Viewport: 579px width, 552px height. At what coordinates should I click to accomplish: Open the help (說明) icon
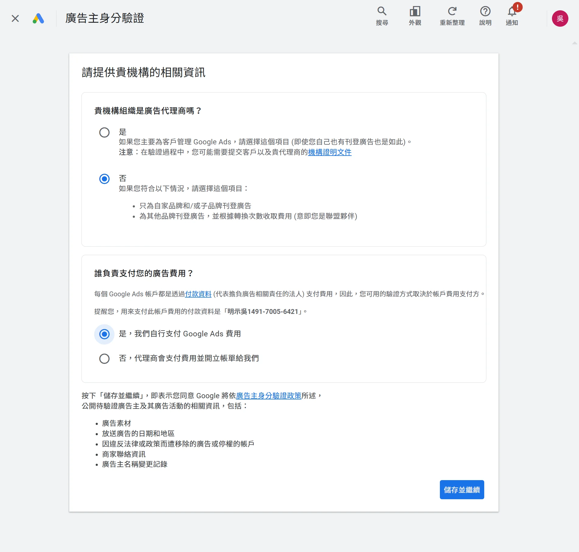click(x=485, y=16)
